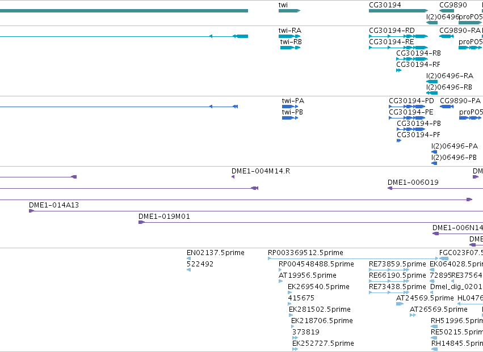
Task: Select the CG9890-PA protein label
Action: [x=460, y=101]
